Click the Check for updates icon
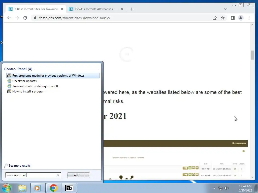Image resolution: width=258 pixels, height=193 pixels. point(9,81)
